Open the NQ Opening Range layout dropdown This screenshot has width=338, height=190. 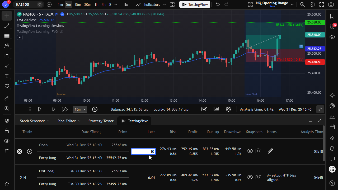[292, 4]
